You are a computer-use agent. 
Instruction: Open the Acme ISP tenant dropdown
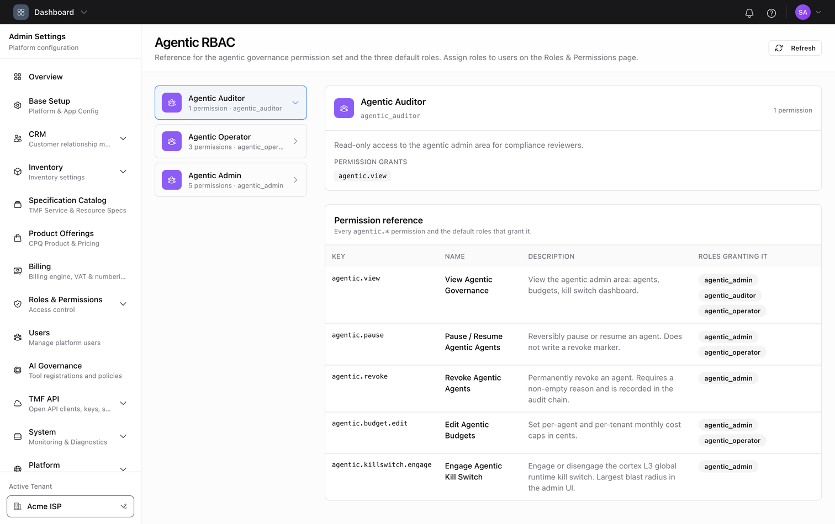(70, 506)
